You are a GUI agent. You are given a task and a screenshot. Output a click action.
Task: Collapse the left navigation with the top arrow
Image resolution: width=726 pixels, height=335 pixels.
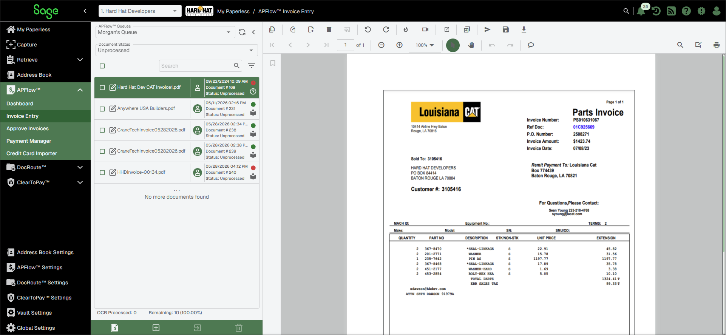(x=85, y=11)
